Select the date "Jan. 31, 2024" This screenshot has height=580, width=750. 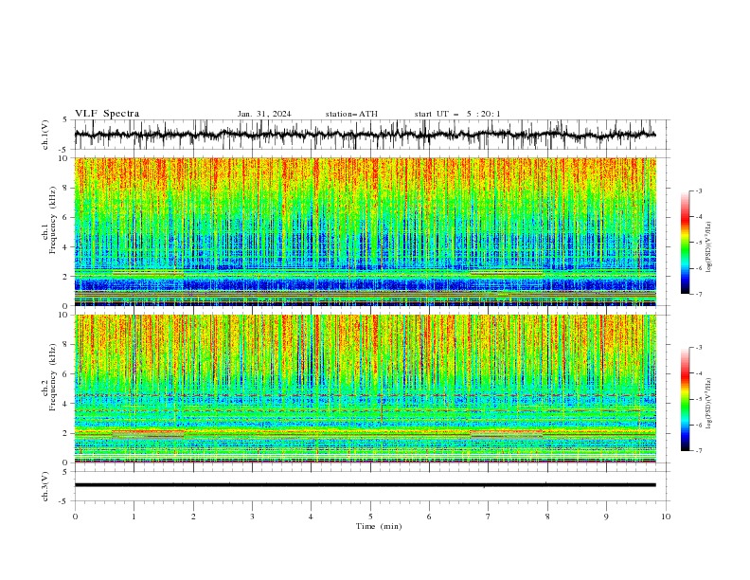264,114
